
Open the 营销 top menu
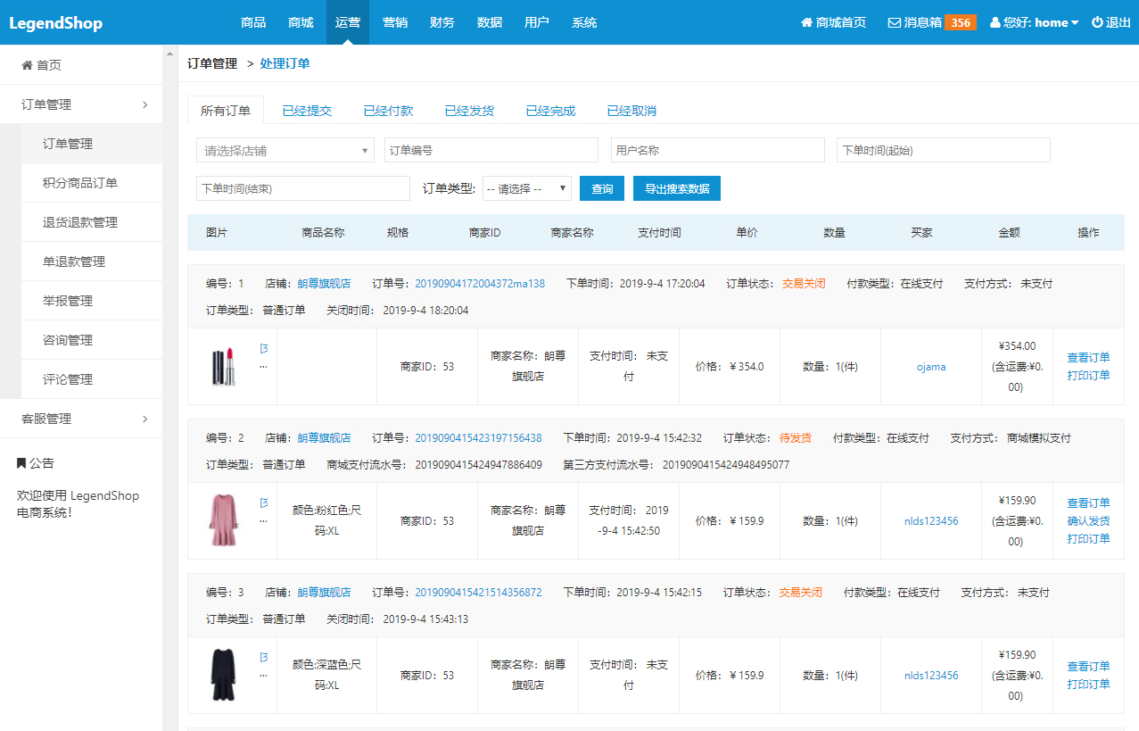click(x=395, y=22)
